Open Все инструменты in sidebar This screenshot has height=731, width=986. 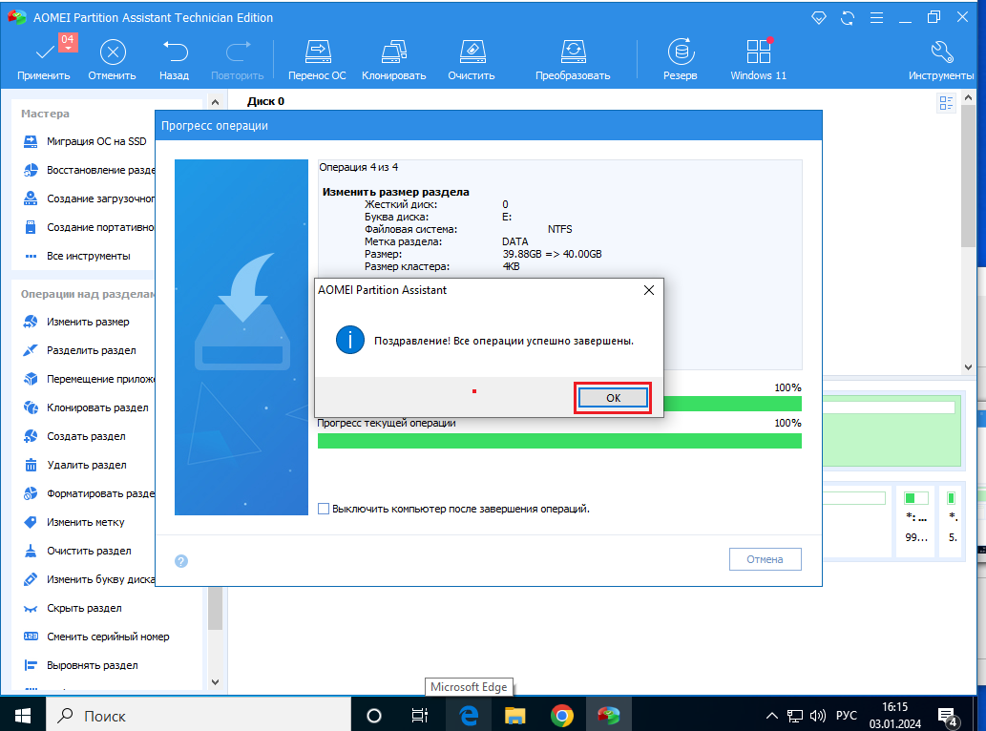[x=76, y=256]
